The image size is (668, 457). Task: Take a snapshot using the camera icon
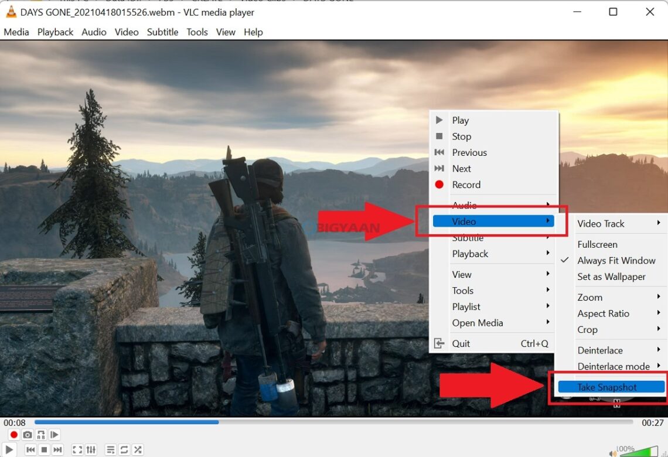[x=27, y=434]
